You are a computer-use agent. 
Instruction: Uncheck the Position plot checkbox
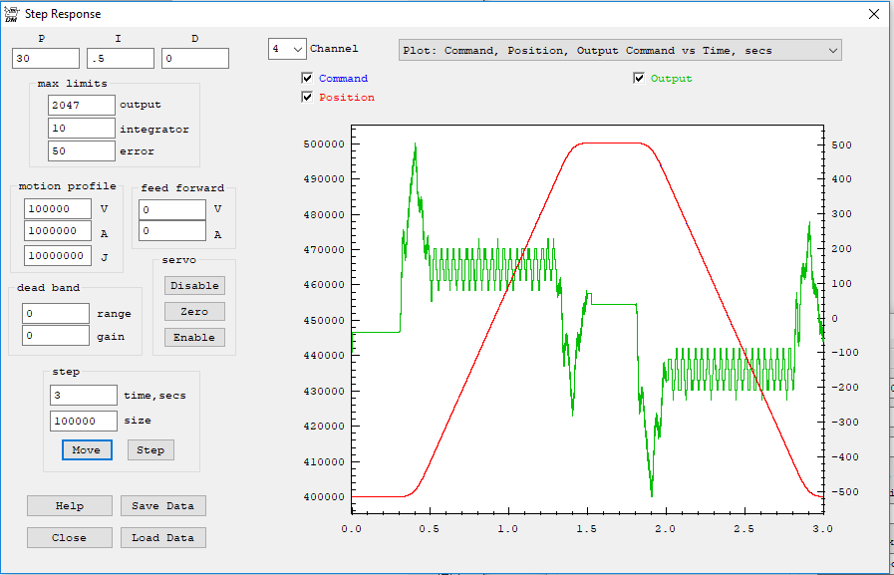[308, 98]
